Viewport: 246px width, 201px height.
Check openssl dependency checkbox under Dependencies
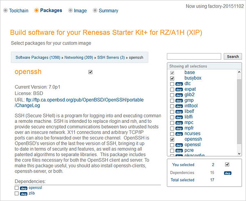click(17, 187)
